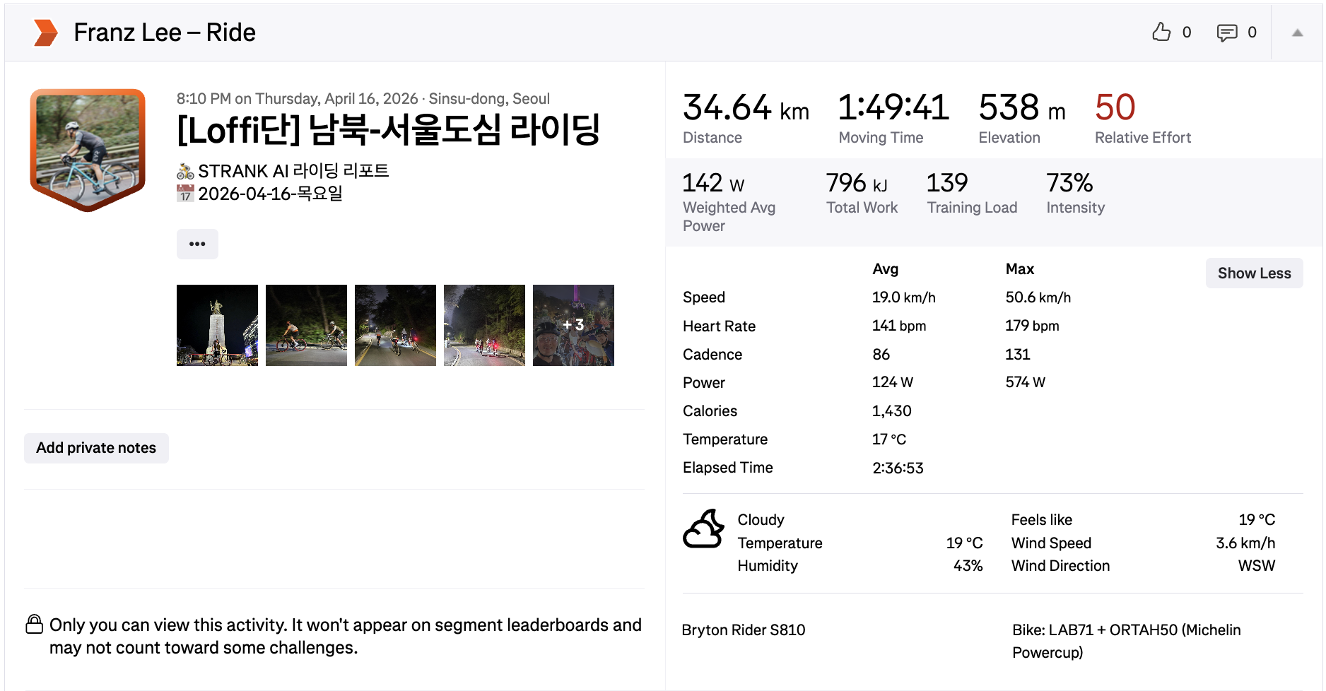Viewport: 1326px width, 691px height.
Task: Click the cyclist emoji before STRANK AI
Action: (x=185, y=171)
